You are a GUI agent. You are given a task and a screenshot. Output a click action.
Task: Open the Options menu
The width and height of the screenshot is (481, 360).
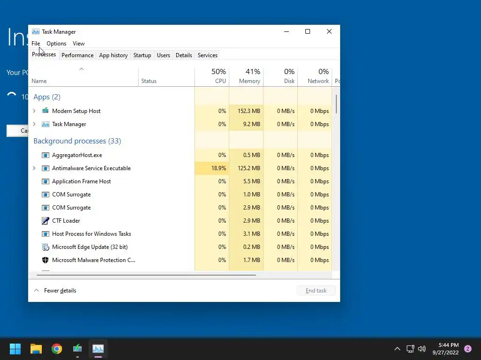point(56,44)
